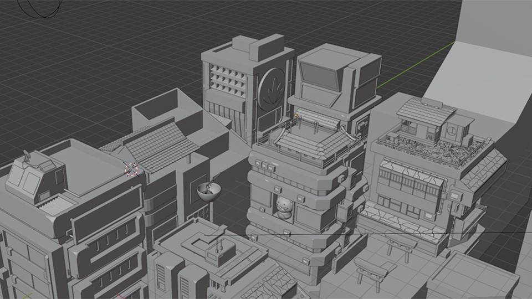Click the red-white 3D cursor
This screenshot has width=532, height=299.
point(131,169)
